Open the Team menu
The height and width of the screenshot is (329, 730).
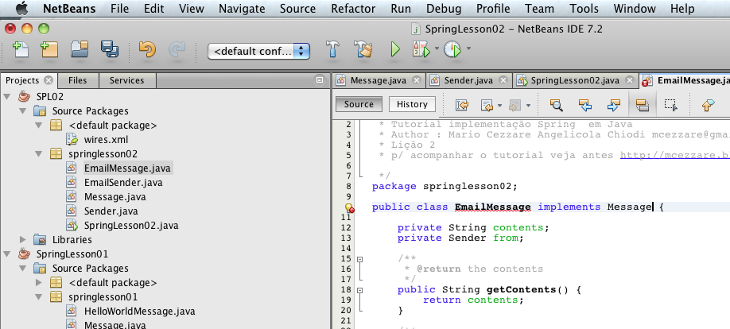tap(539, 9)
